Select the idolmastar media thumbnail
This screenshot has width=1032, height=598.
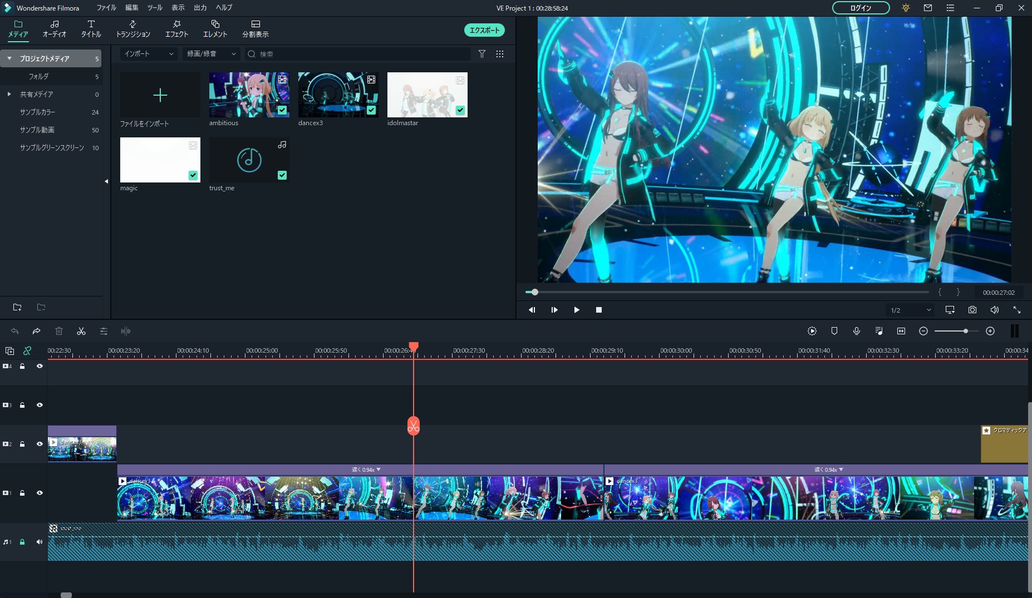(x=427, y=95)
